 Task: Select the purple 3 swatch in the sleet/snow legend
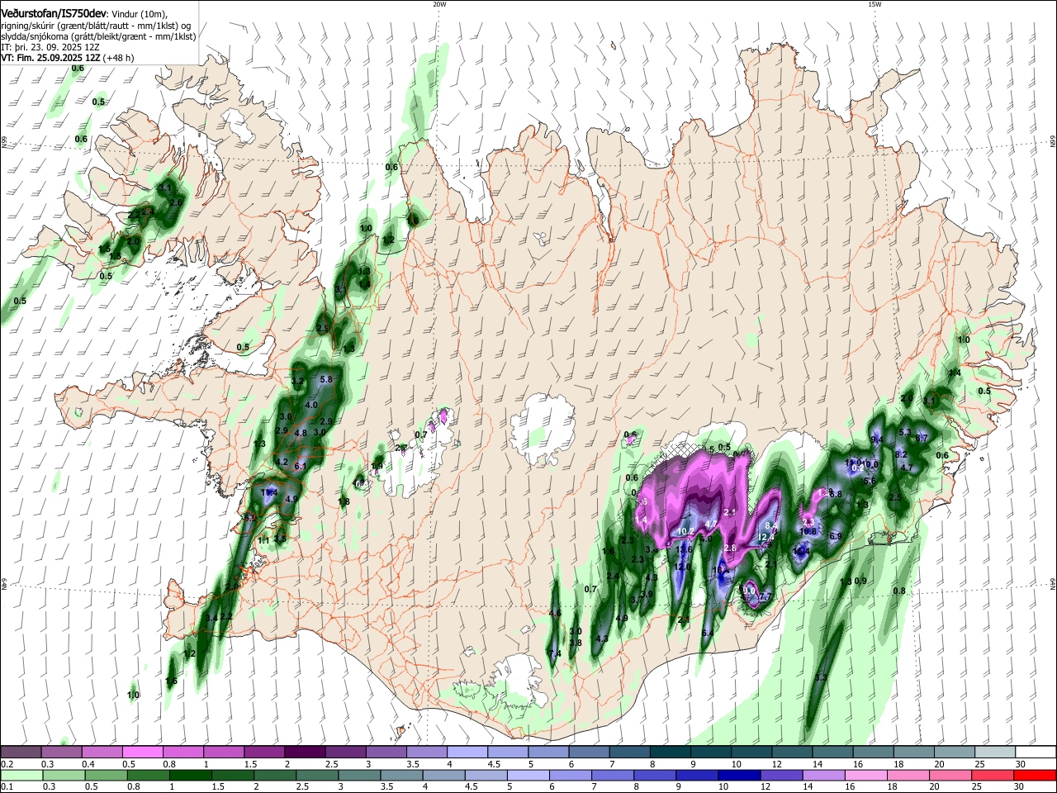click(x=385, y=752)
